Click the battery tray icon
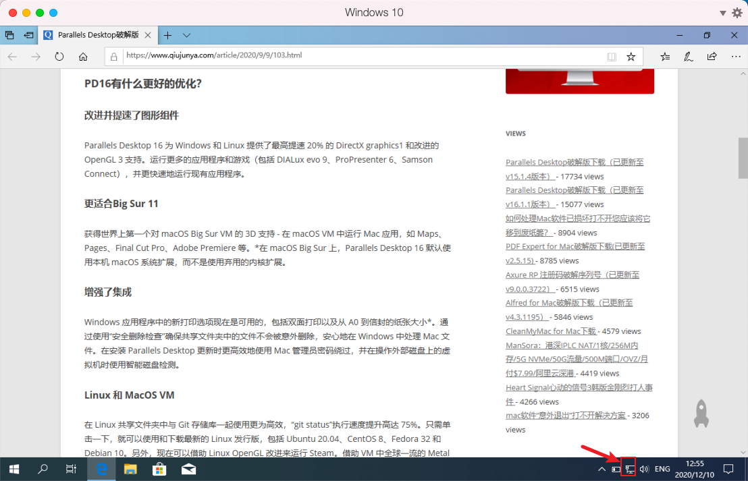748x481 pixels. click(x=616, y=469)
